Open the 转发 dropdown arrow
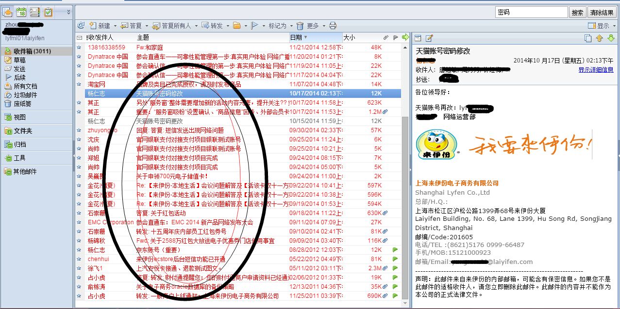This screenshot has height=309, width=620. coord(227,26)
